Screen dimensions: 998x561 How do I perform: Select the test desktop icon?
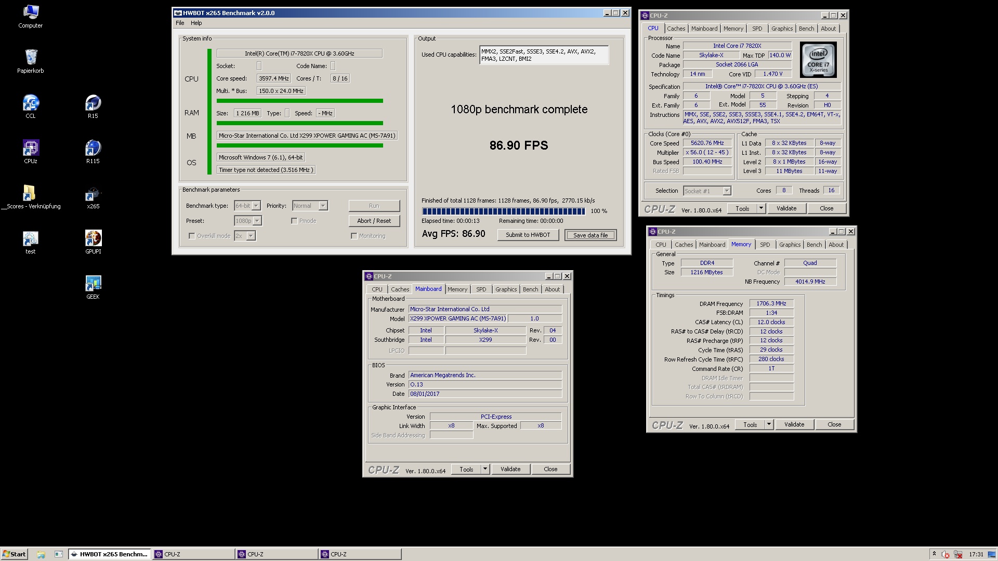pos(30,242)
